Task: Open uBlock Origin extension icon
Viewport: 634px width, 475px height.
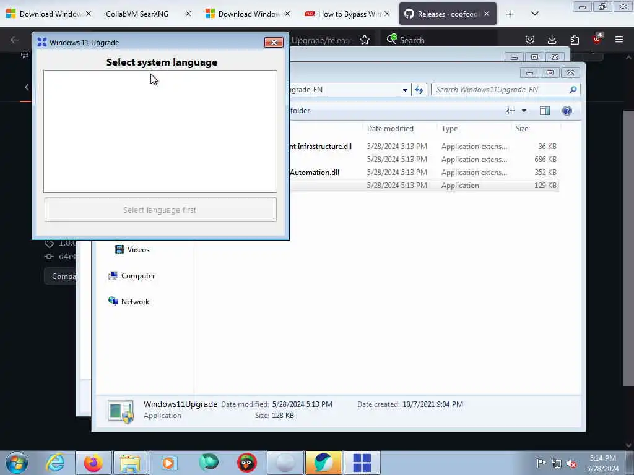Action: click(597, 39)
